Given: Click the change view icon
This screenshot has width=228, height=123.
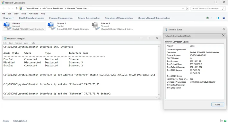Looking at the screenshot, I should click(x=208, y=18).
